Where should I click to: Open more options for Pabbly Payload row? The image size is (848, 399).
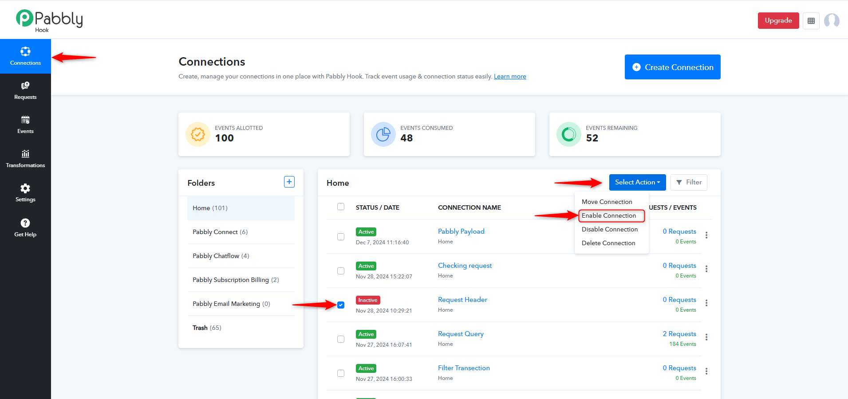point(706,235)
